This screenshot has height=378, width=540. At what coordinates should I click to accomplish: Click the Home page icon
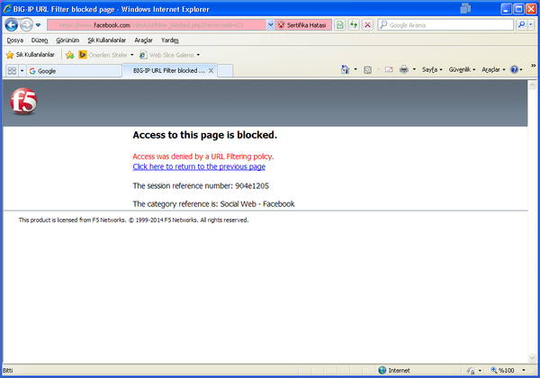(345, 69)
